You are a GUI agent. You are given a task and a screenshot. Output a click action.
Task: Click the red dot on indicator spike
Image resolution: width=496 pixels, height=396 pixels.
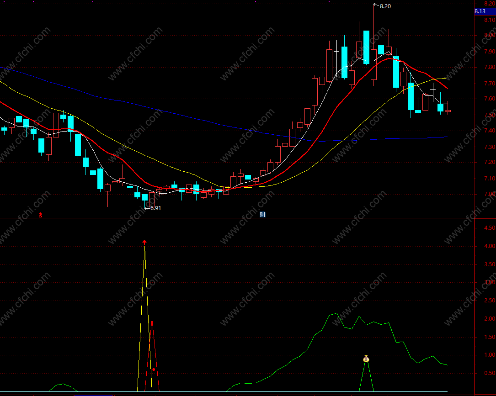[154, 370]
